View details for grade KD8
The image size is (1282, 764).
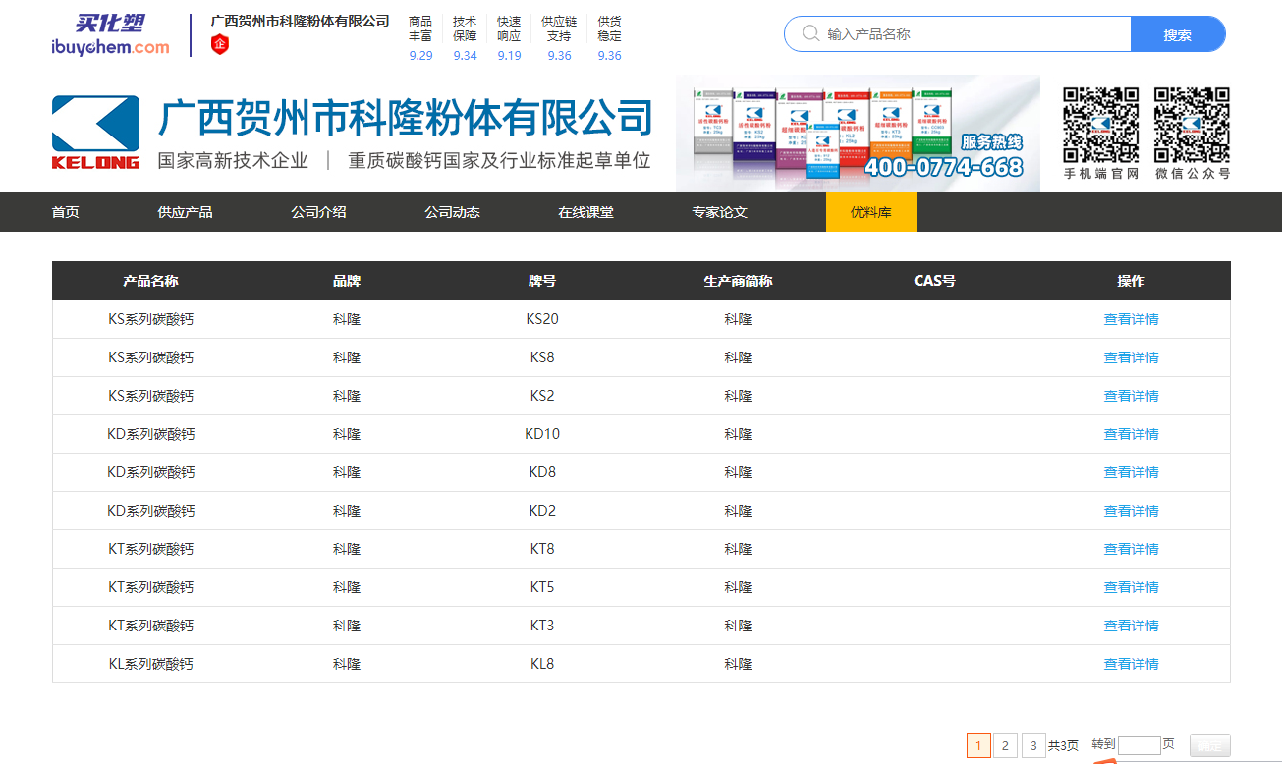tap(1131, 472)
